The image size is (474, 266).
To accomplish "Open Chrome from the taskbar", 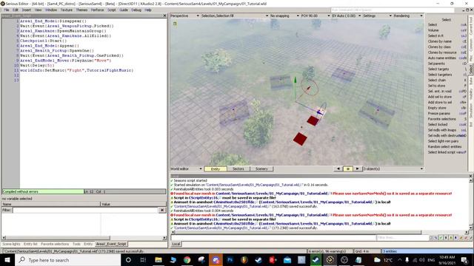I will click(187, 259).
